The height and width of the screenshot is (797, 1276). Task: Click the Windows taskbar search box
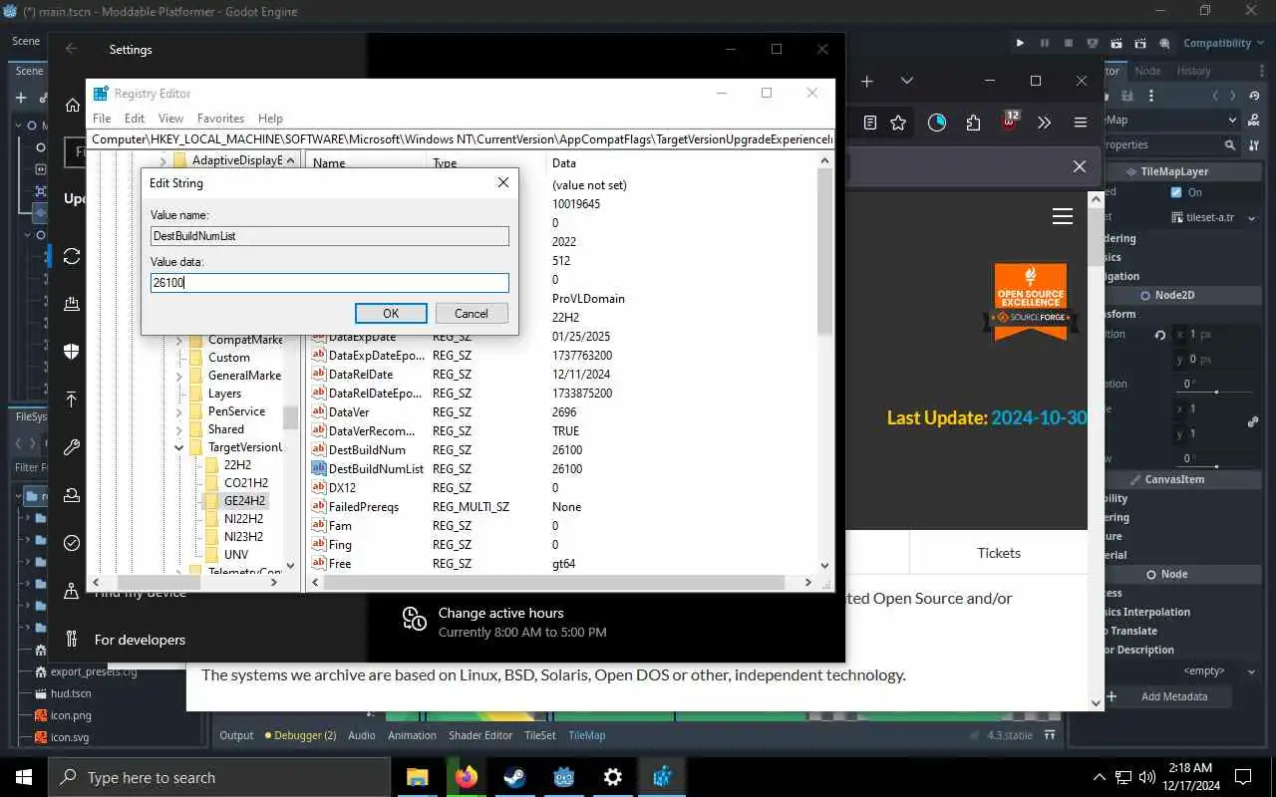pyautogui.click(x=217, y=777)
